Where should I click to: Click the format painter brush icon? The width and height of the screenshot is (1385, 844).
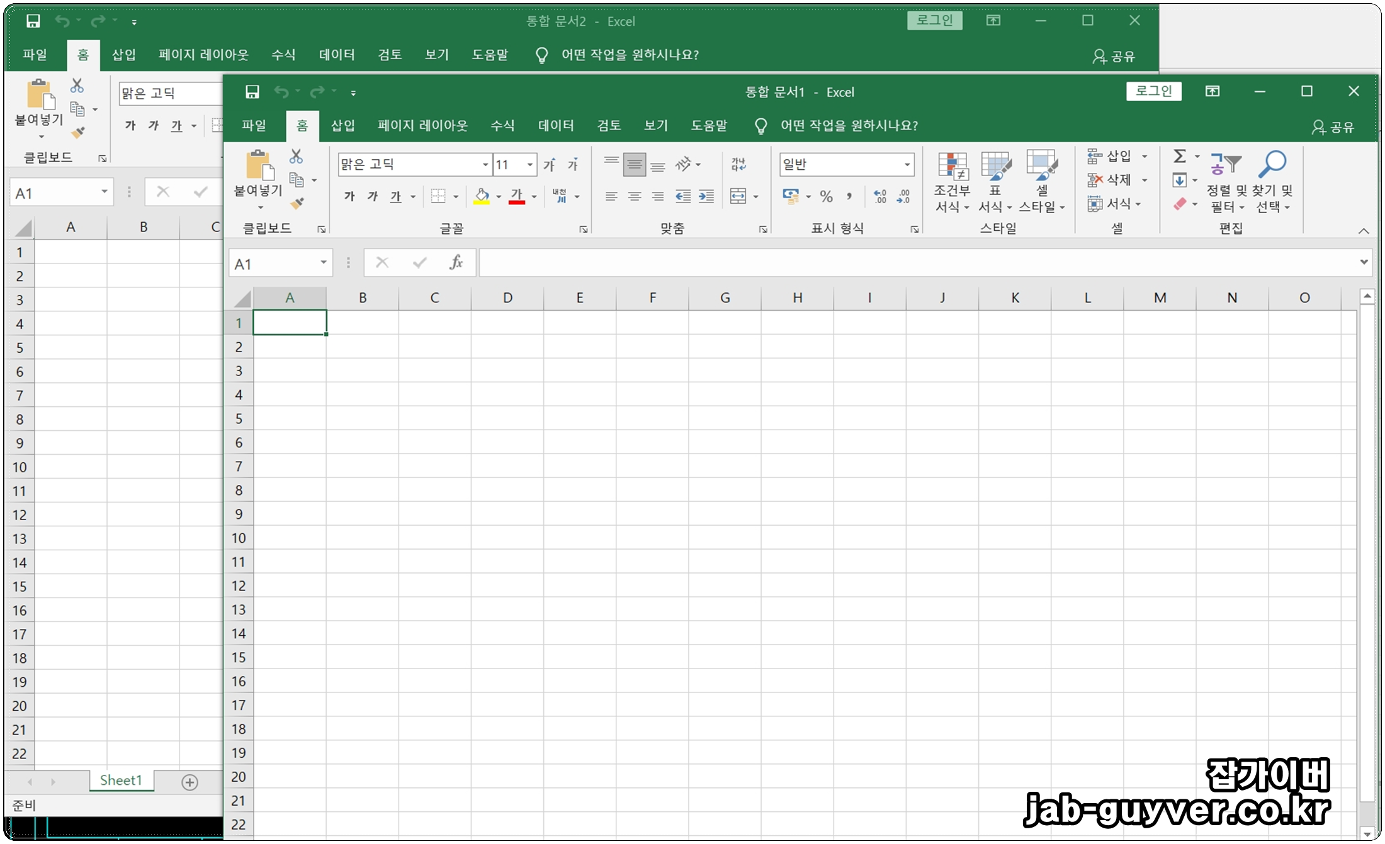point(297,203)
